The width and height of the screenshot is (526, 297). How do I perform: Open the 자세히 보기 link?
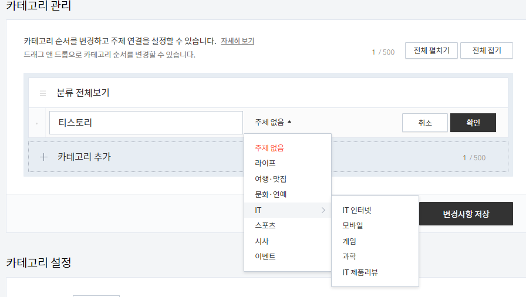pos(238,41)
